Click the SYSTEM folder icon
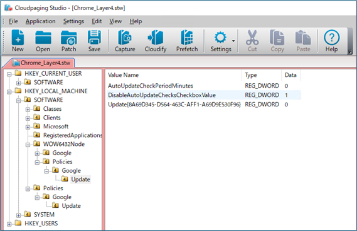 point(28,214)
